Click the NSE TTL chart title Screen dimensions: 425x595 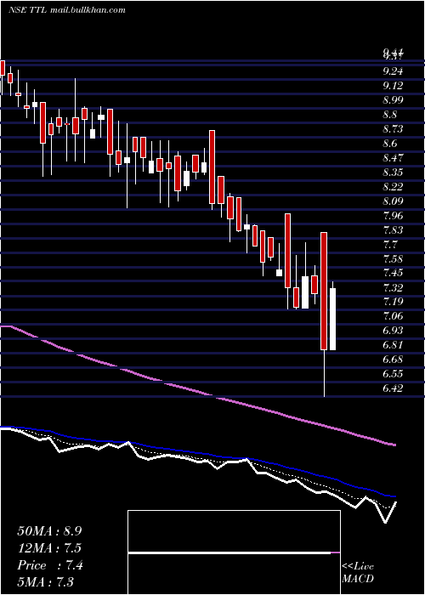pyautogui.click(x=67, y=10)
